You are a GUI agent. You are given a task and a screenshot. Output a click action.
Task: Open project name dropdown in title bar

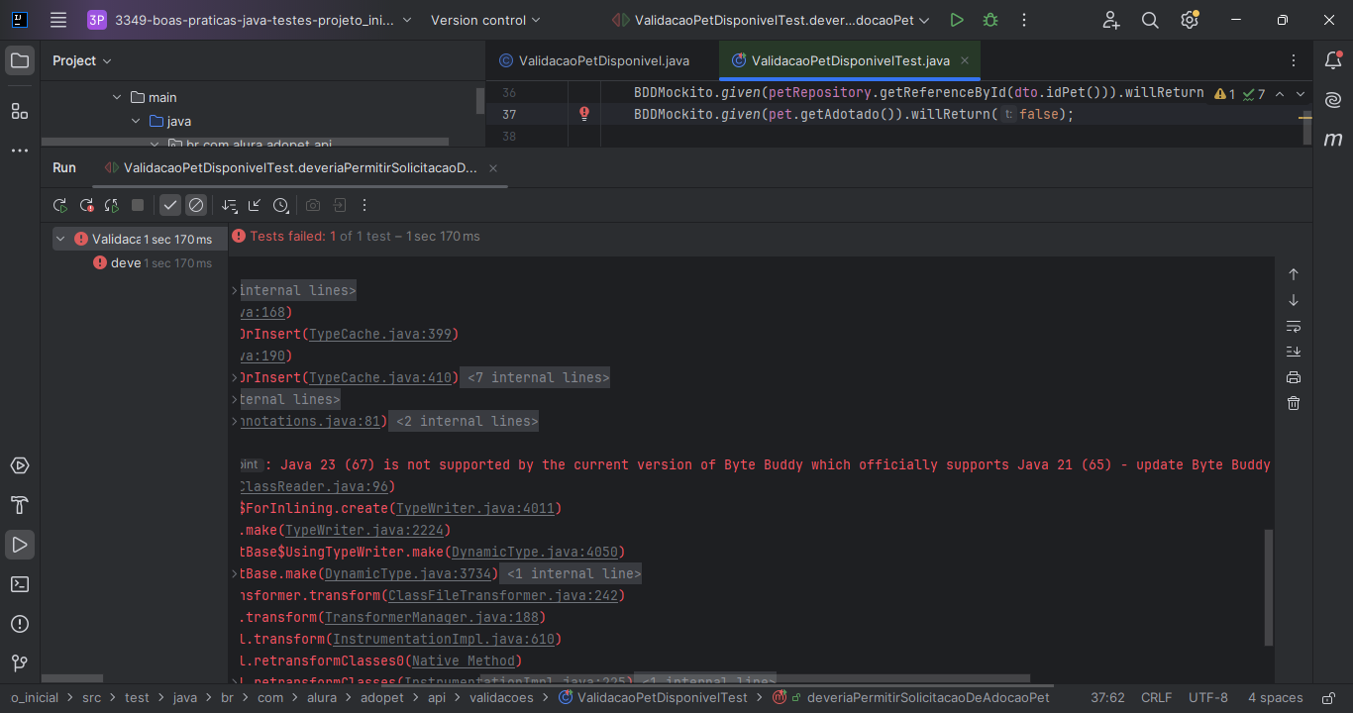[x=250, y=20]
